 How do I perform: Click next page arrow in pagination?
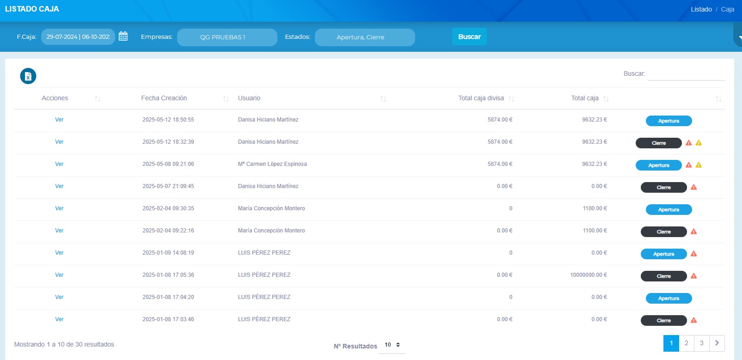click(x=717, y=343)
